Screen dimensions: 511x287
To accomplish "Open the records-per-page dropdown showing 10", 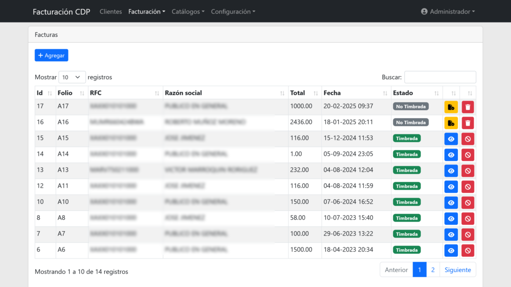I will tap(72, 77).
